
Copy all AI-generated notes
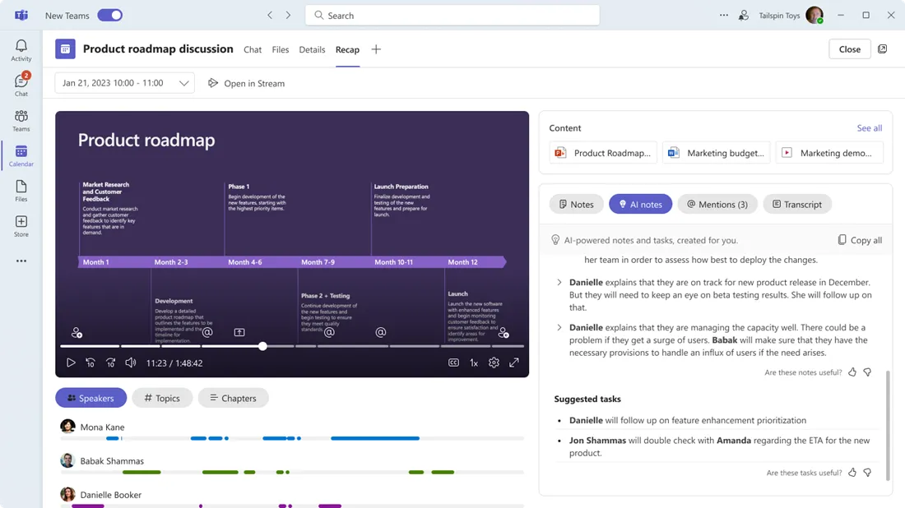point(860,239)
